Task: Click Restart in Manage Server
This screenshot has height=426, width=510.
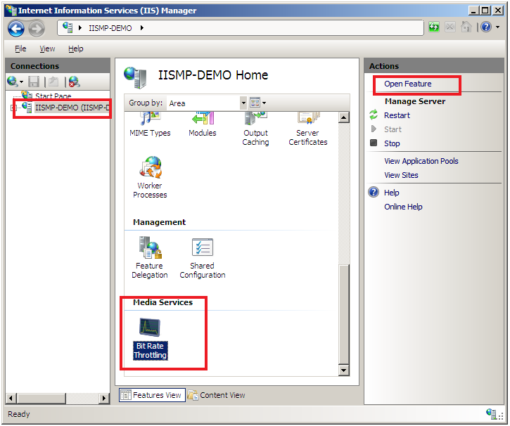Action: (397, 116)
